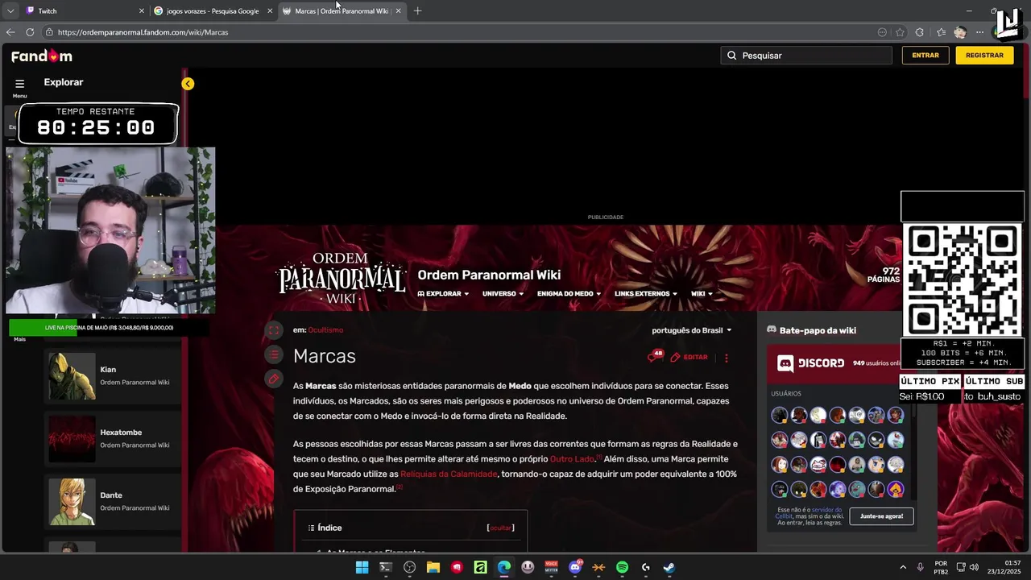Open the tab search dropdown arrow
This screenshot has width=1031, height=580.
(x=10, y=11)
